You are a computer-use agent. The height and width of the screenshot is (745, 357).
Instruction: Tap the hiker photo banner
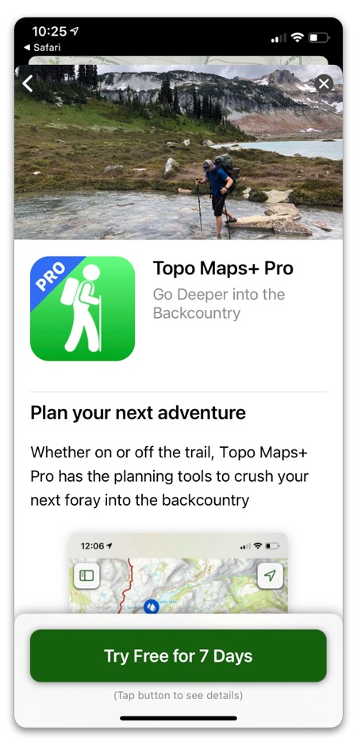(178, 152)
